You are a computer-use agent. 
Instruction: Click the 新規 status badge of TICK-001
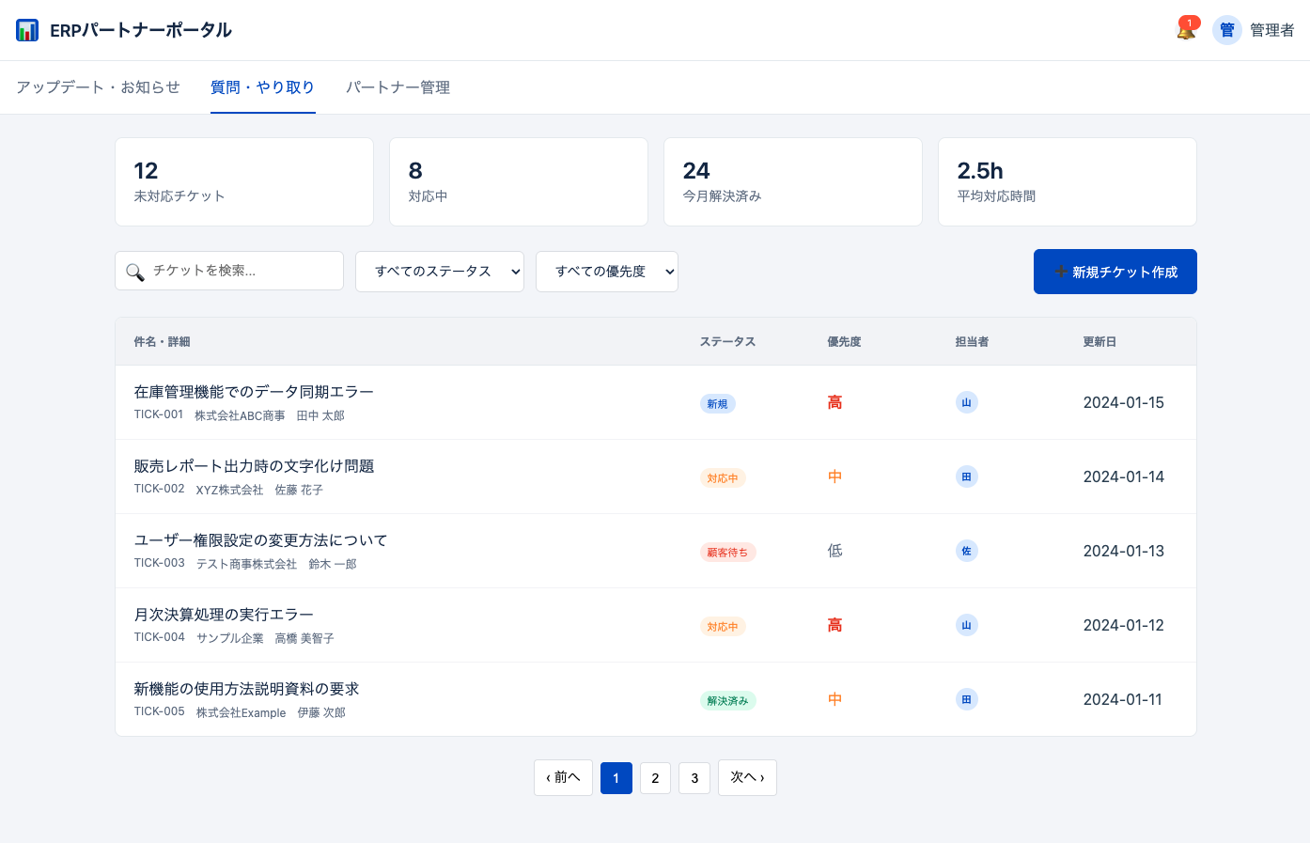717,404
